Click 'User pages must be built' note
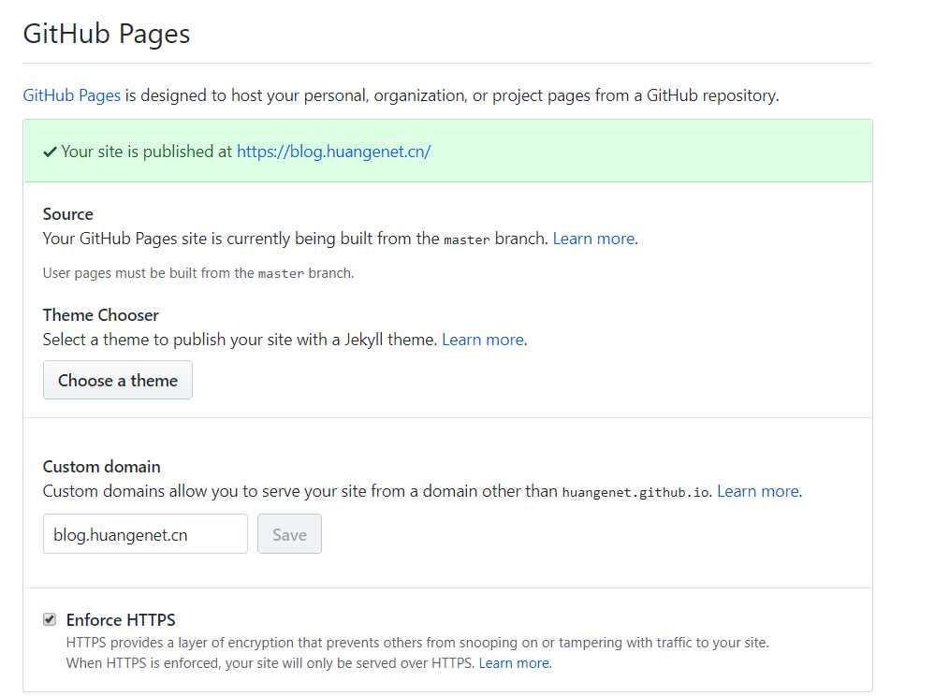This screenshot has width=949, height=696. (197, 273)
